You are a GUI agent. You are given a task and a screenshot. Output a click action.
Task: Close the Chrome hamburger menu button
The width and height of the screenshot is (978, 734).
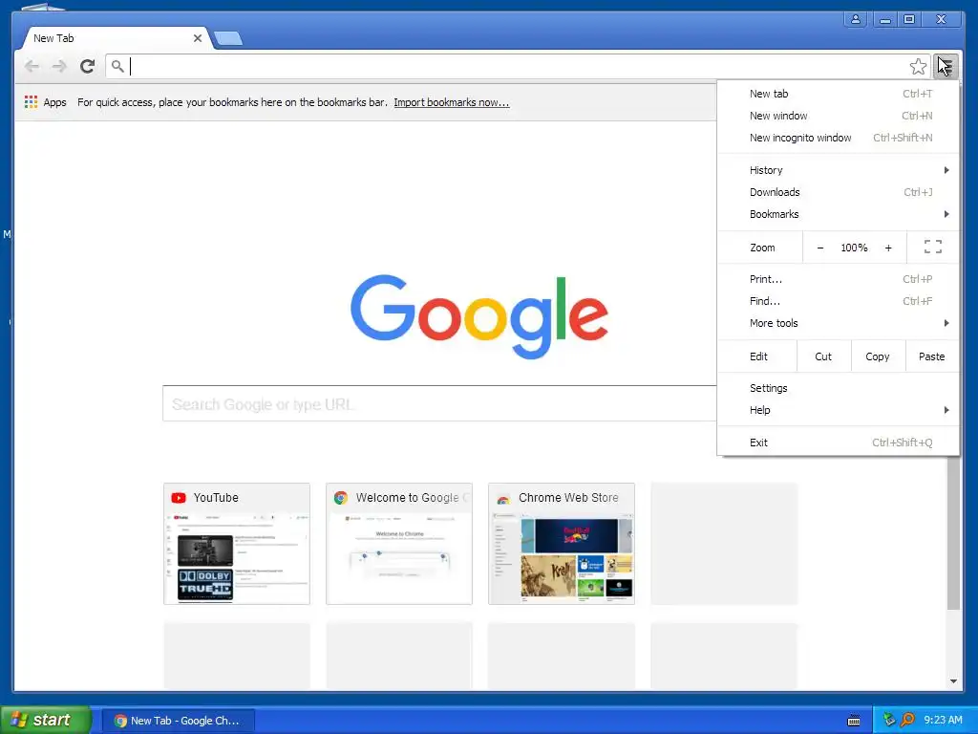946,66
